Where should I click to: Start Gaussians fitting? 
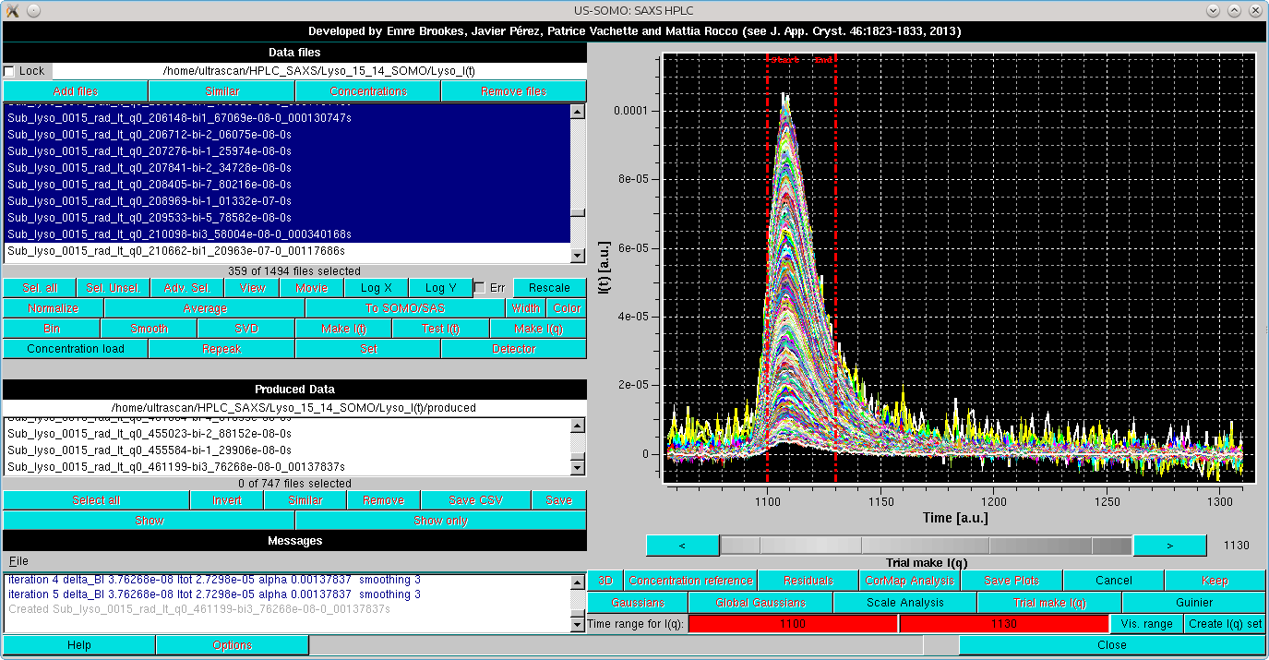coord(638,602)
